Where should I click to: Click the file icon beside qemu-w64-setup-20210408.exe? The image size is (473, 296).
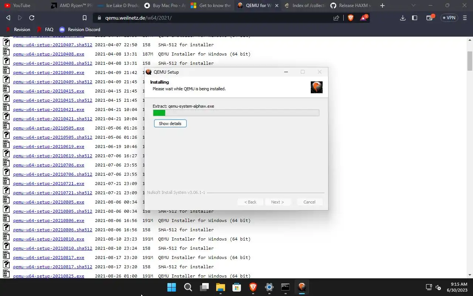6,52
